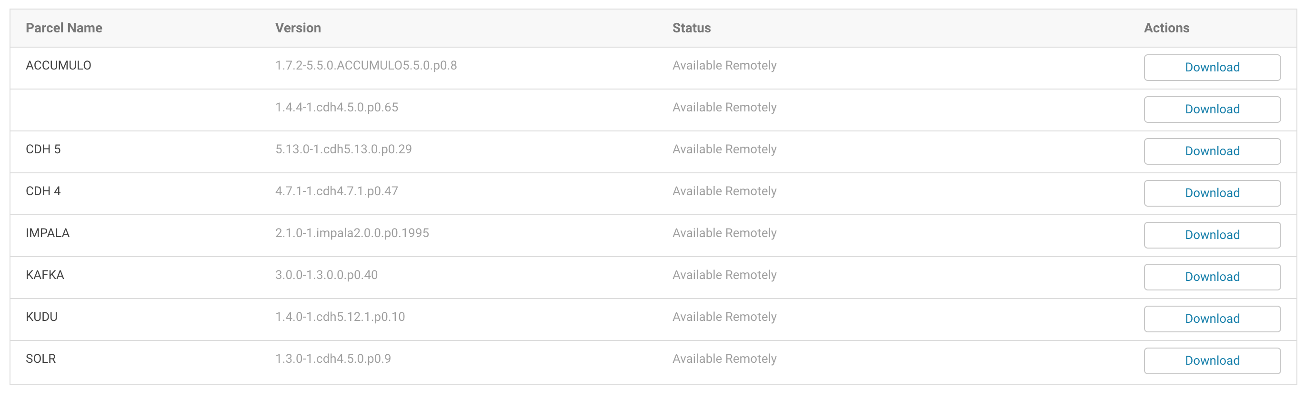Click the Available Remotely status for CDH 4
The width and height of the screenshot is (1305, 399).
click(x=724, y=191)
